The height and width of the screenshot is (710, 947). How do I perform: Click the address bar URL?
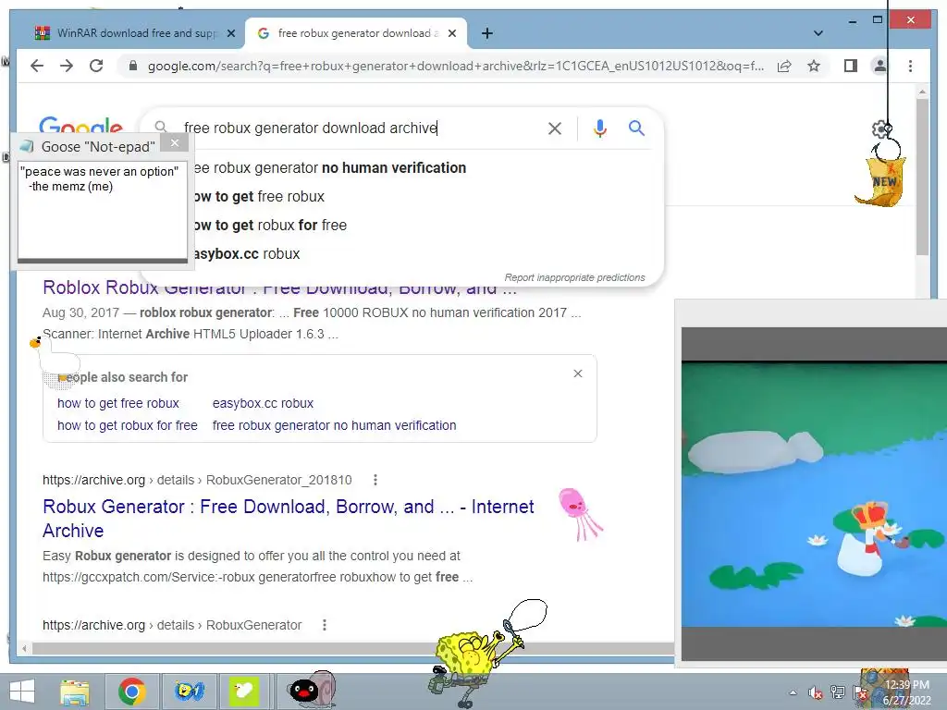coord(455,66)
